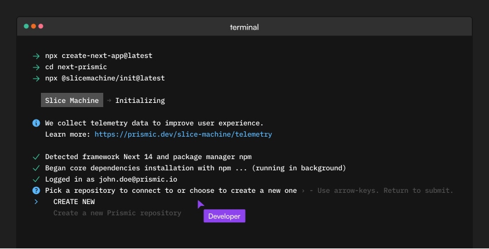Select the CREATE NEW option
Viewport: 489px width, 249px height.
(74, 202)
